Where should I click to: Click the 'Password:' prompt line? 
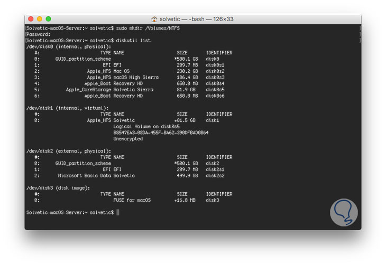[38, 34]
